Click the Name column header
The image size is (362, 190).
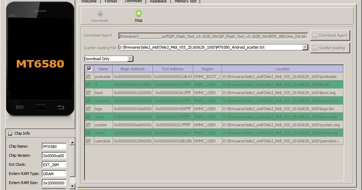[x=103, y=69]
